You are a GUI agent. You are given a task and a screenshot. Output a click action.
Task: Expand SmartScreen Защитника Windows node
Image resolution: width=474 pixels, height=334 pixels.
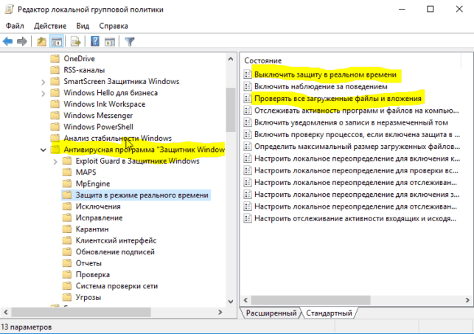(x=43, y=82)
